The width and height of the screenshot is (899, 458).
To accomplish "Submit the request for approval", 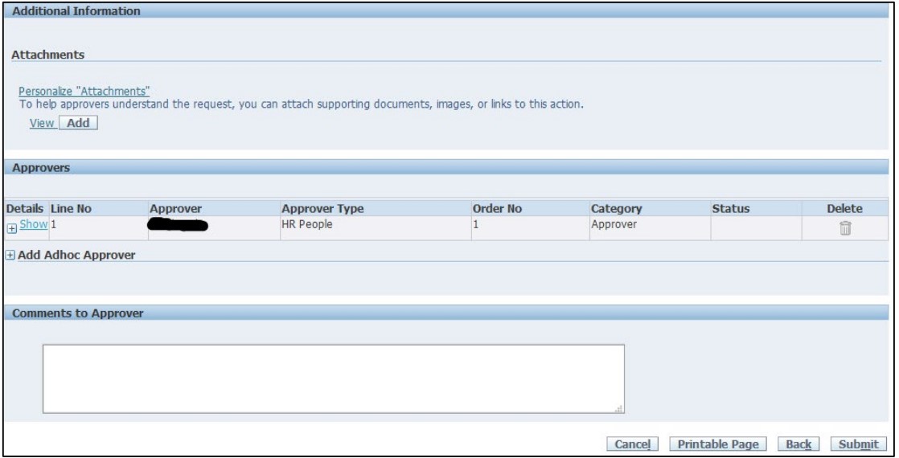I will tap(857, 444).
